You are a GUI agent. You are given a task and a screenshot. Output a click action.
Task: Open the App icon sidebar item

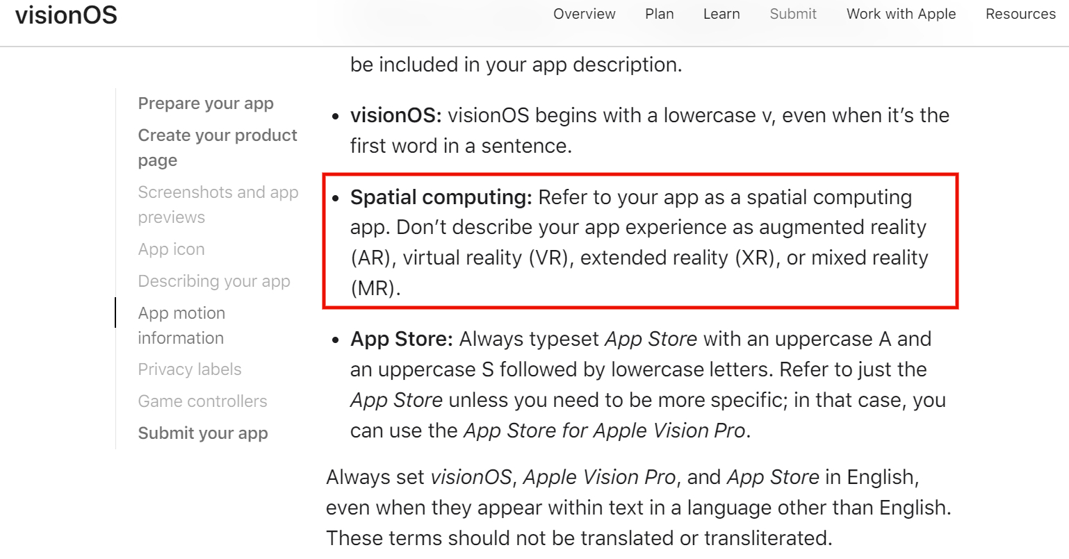[171, 249]
